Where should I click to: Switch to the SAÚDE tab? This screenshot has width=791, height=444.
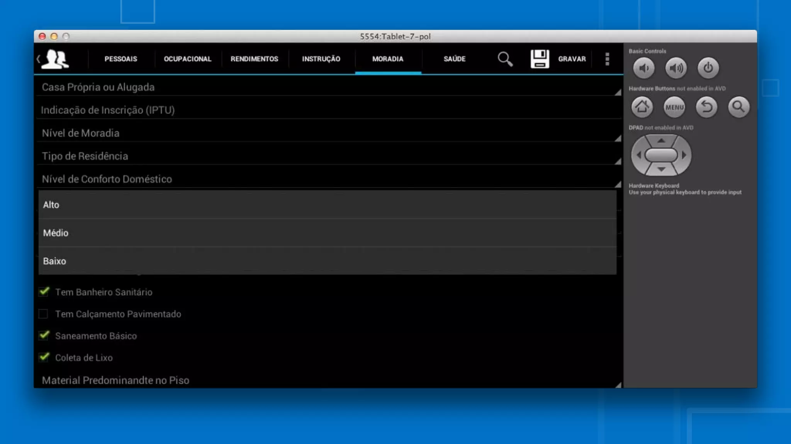tap(454, 59)
